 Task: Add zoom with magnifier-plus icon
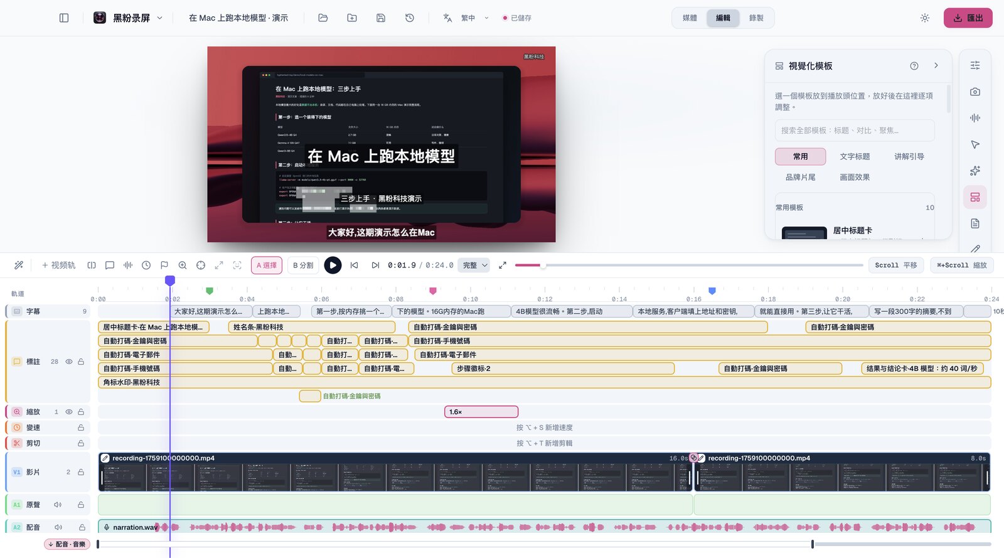183,266
